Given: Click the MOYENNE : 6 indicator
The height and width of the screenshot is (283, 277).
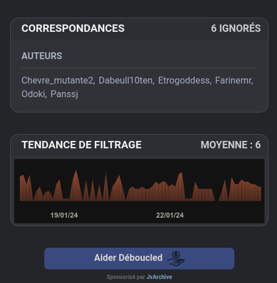Looking at the screenshot, I should (230, 145).
